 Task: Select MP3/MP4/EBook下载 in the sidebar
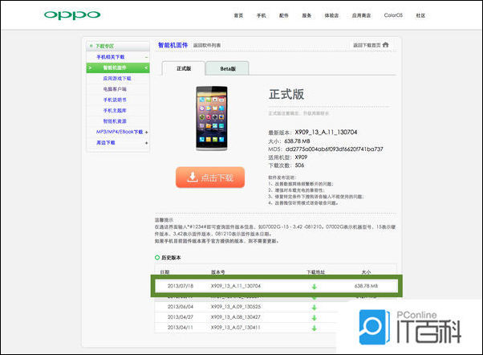pyautogui.click(x=120, y=132)
